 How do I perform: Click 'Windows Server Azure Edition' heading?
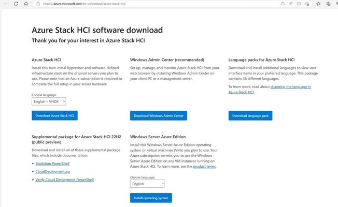pyautogui.click(x=158, y=137)
